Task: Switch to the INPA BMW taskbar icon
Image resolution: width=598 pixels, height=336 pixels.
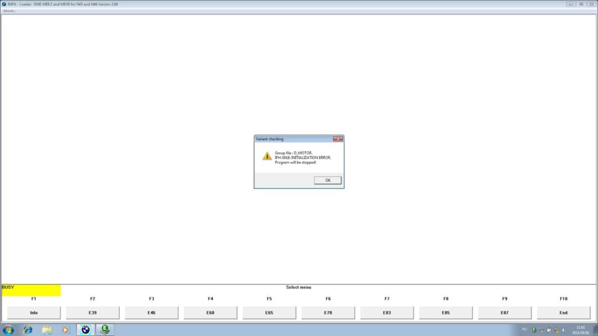Action: click(85, 330)
